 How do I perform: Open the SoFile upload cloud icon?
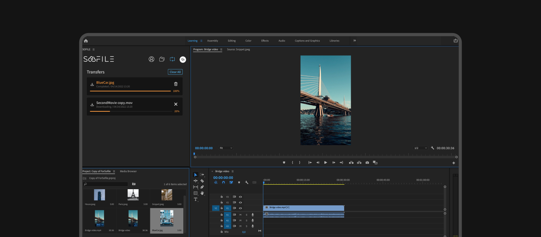coord(183,59)
